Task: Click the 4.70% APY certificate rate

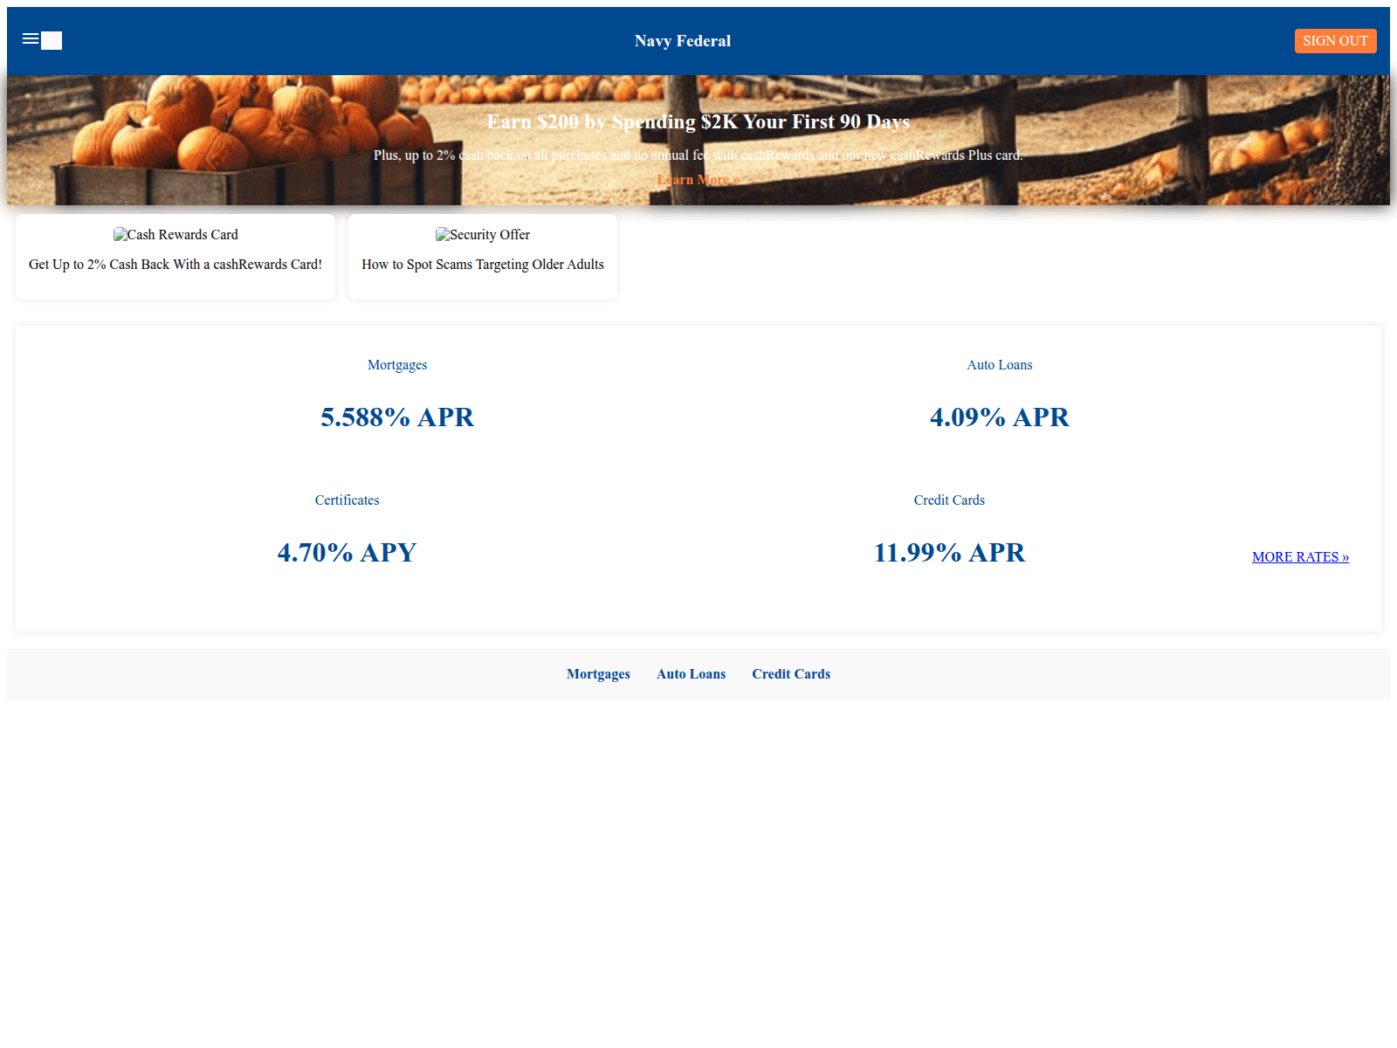Action: point(348,553)
